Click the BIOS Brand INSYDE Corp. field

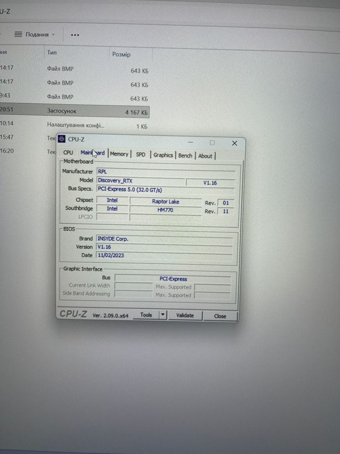pos(164,239)
